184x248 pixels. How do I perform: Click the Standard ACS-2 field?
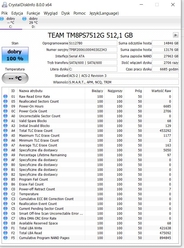[x=123, y=76]
